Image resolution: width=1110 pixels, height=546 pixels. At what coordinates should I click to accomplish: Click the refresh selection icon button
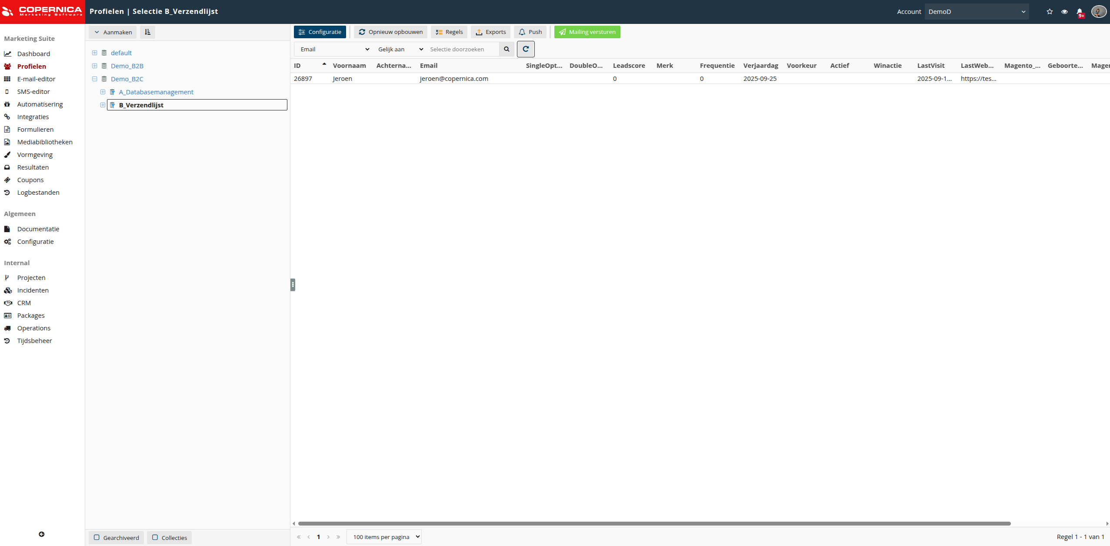click(525, 49)
